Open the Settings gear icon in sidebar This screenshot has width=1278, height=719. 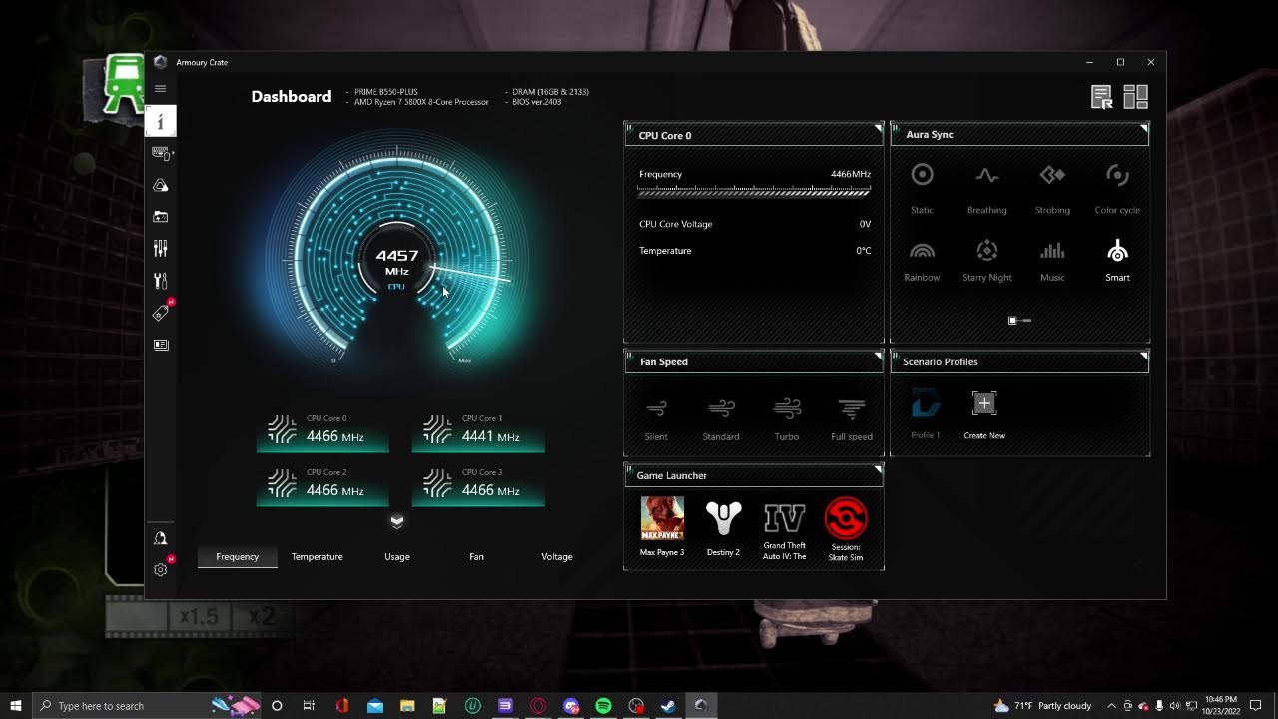161,569
